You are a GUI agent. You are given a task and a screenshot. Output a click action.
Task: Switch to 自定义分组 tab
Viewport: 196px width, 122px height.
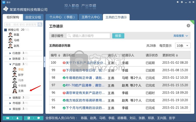33,17
